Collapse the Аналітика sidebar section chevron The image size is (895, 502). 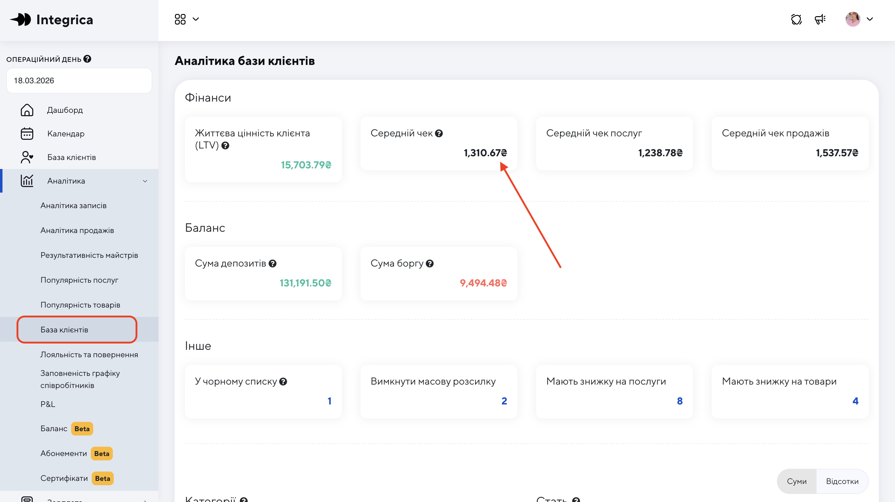coord(145,181)
